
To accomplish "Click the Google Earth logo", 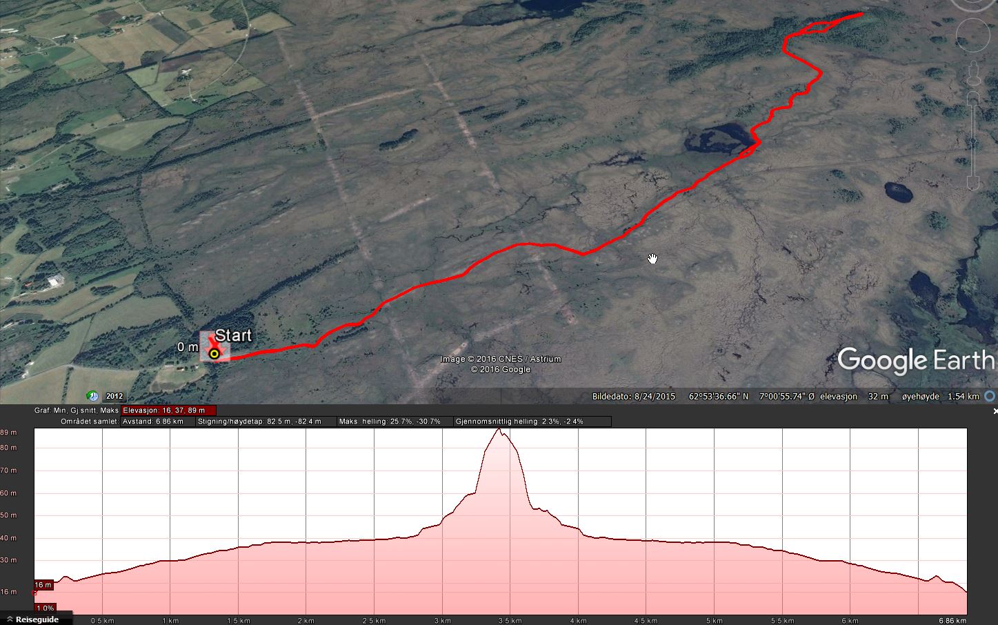I will pos(917,361).
